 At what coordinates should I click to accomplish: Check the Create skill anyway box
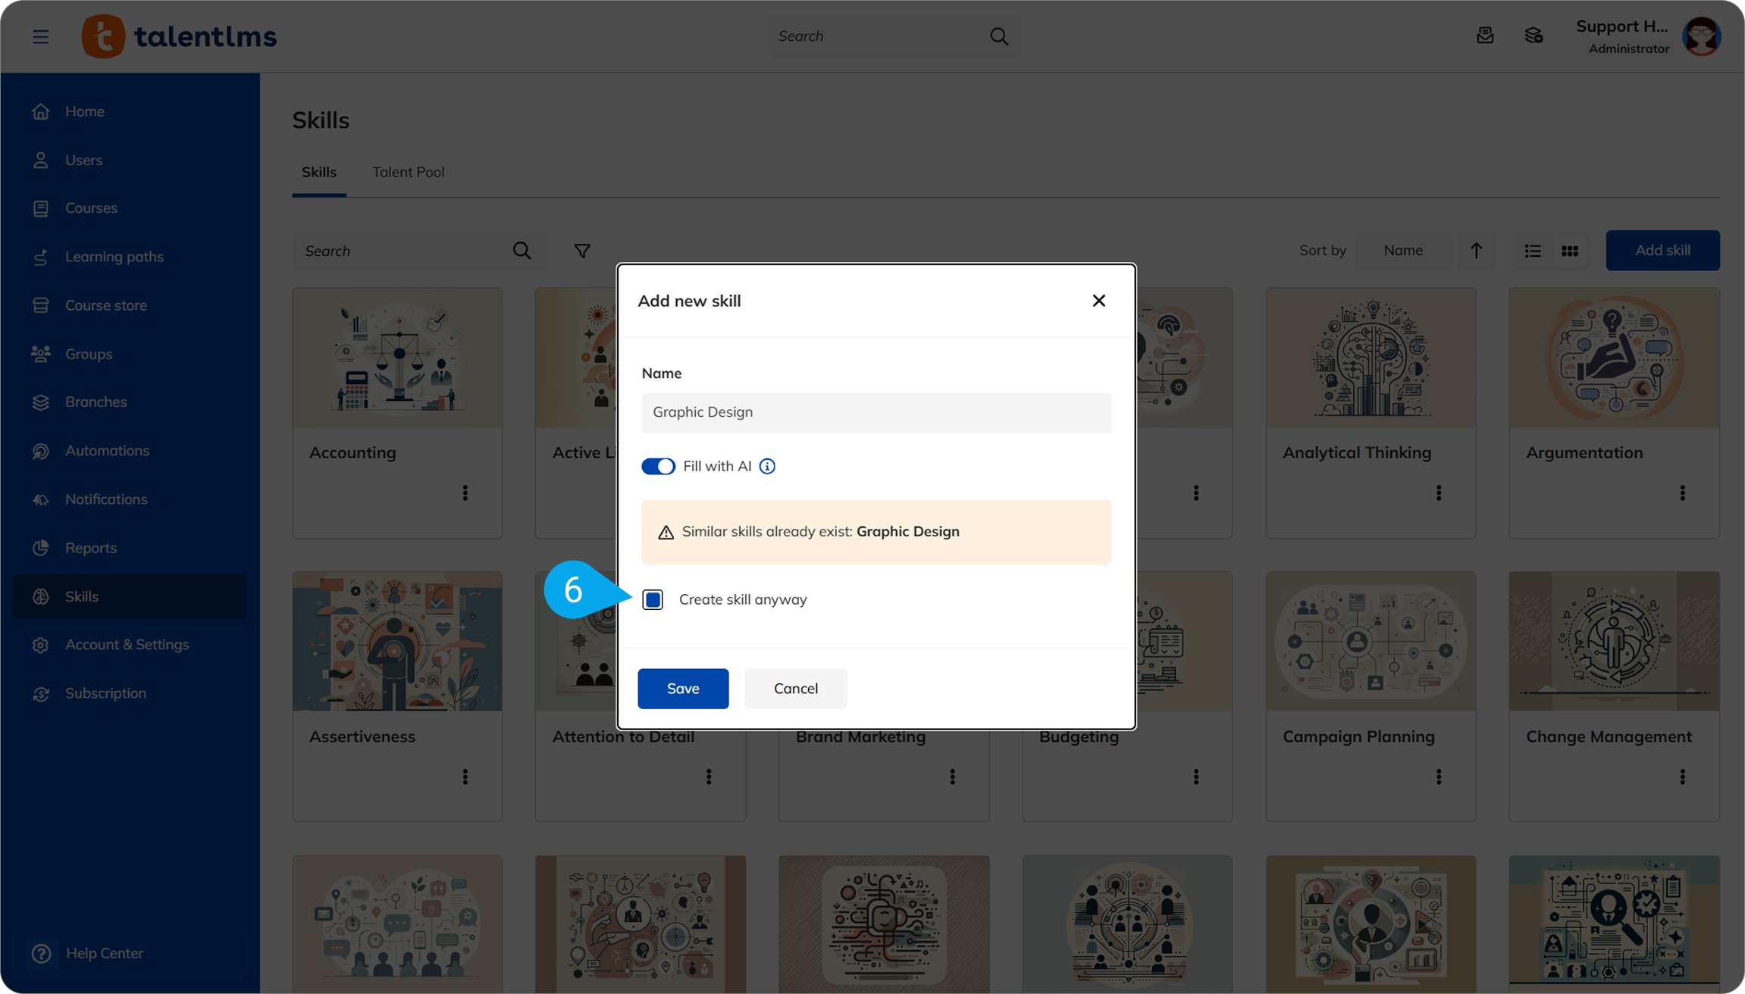(x=653, y=599)
